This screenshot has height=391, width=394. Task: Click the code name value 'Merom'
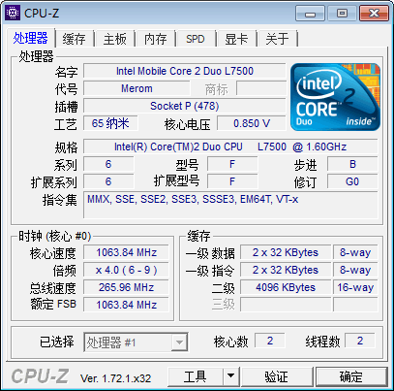tap(136, 88)
